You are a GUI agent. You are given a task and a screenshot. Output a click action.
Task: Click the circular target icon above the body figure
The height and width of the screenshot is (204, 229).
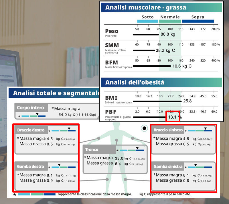click(x=144, y=128)
